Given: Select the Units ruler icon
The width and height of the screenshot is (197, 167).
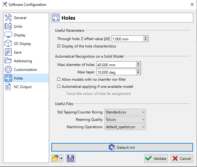Looking at the screenshot, I should coord(8,26).
